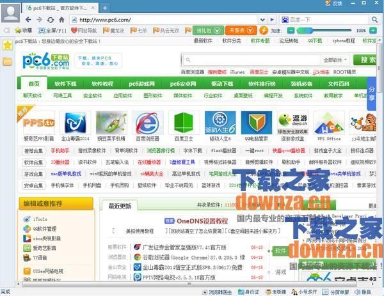Open the 网址导航 bookmark

(83, 31)
